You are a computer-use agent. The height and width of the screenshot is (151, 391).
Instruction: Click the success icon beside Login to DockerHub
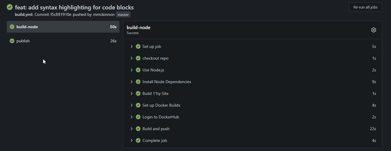[x=138, y=117]
